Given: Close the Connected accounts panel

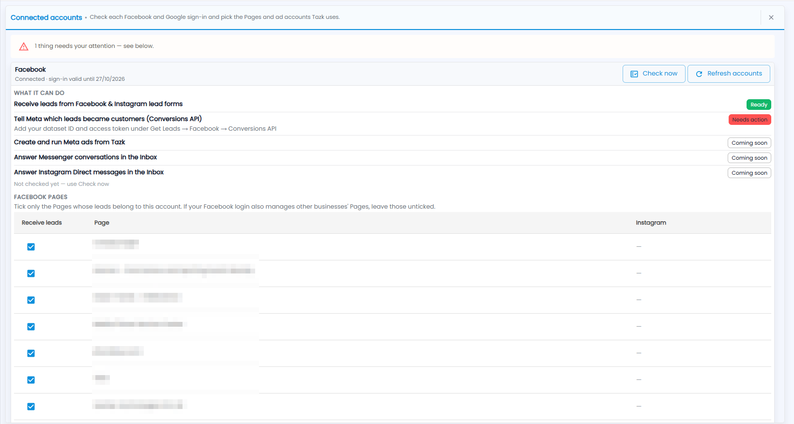Looking at the screenshot, I should [x=771, y=17].
